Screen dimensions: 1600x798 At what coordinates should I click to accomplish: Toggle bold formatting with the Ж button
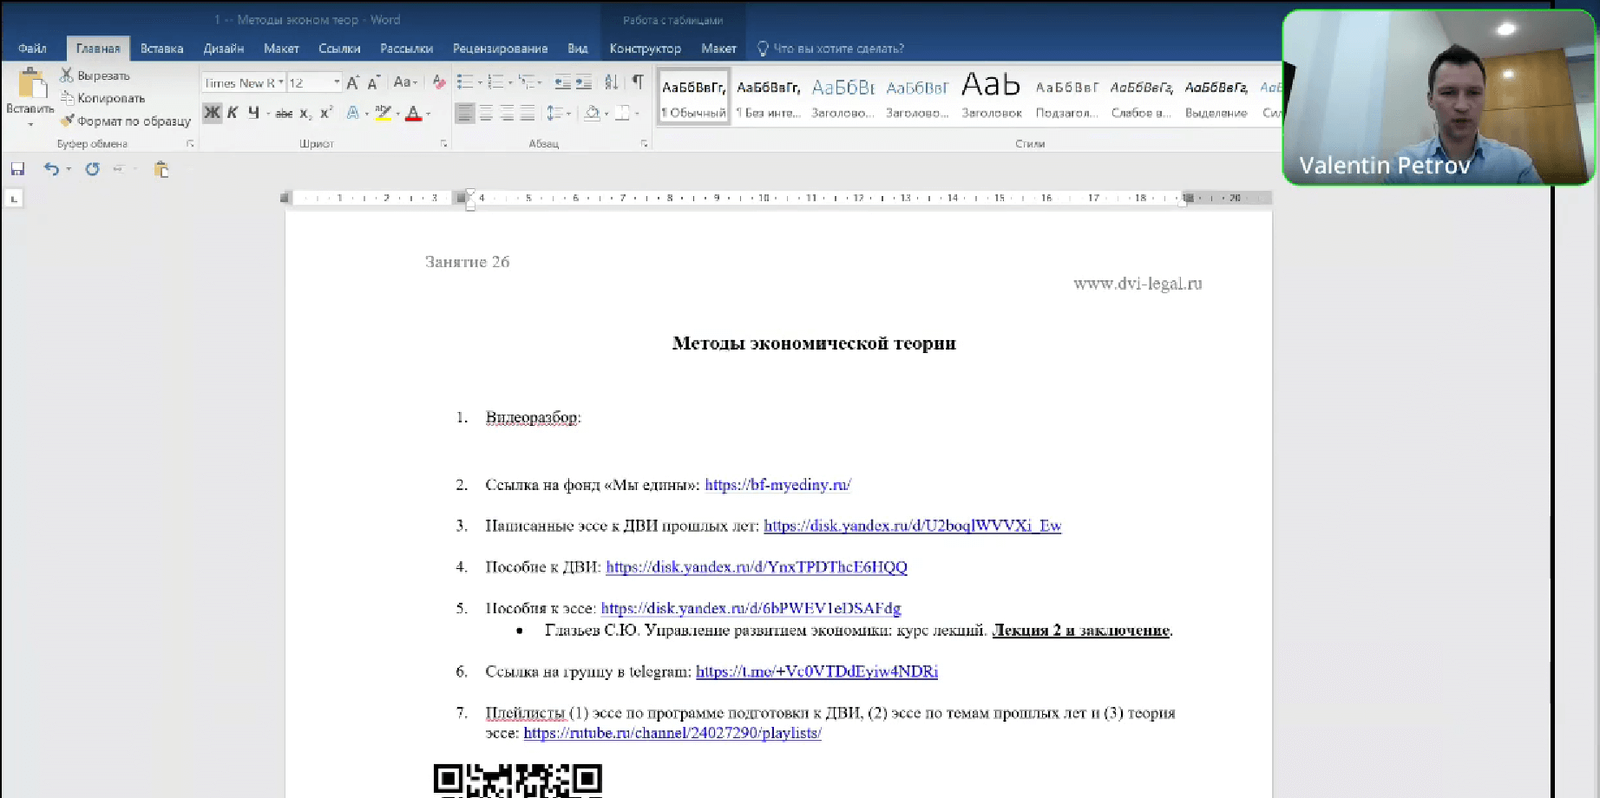[x=211, y=113]
